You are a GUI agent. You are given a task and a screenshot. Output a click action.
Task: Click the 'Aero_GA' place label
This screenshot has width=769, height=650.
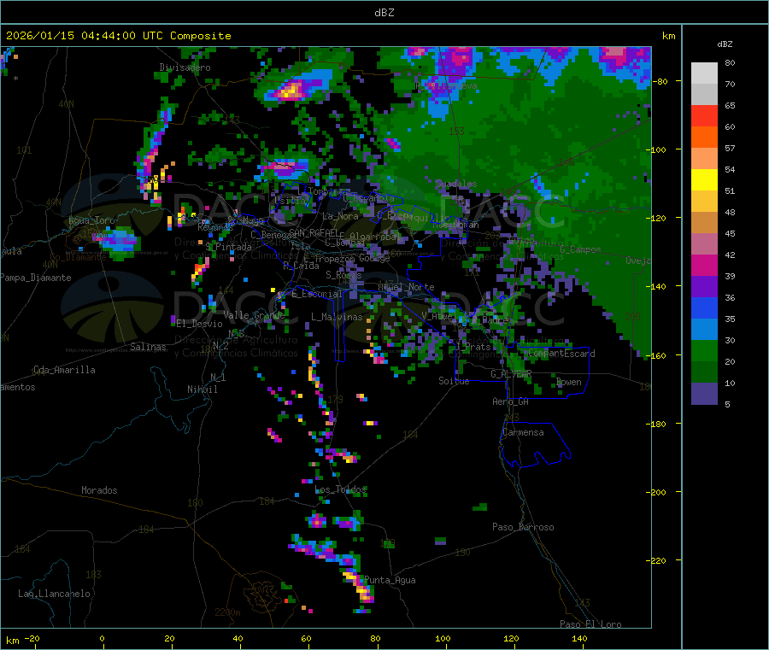coord(511,401)
